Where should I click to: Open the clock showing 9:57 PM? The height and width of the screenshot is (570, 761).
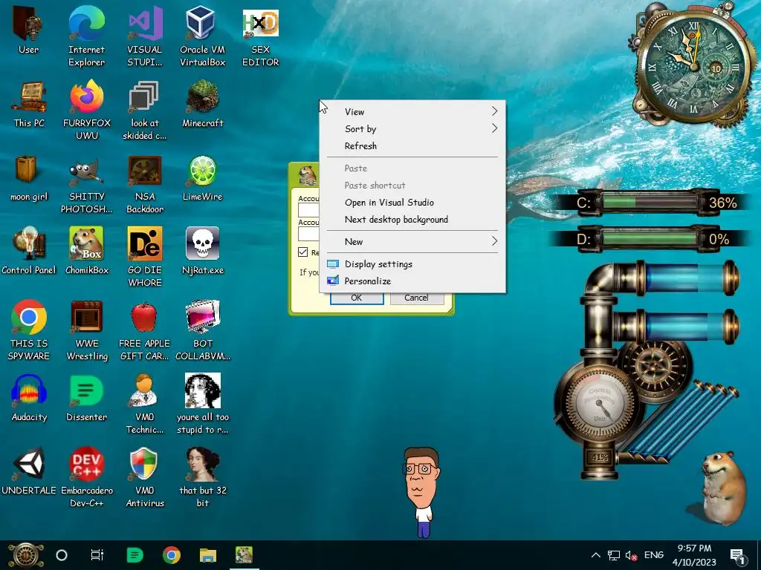[694, 555]
